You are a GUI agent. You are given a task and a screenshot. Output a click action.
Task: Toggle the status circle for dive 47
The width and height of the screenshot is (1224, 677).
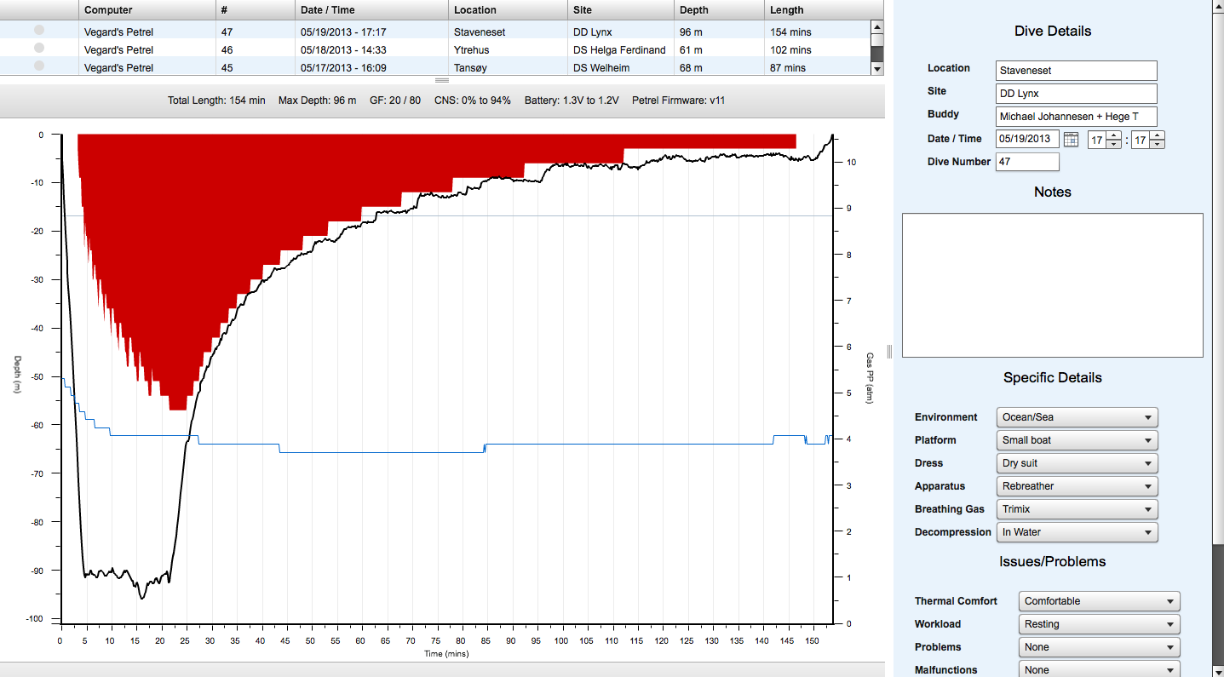(39, 31)
